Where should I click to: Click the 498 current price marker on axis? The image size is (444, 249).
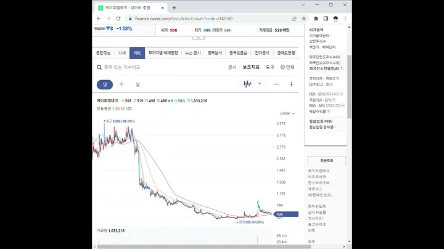286,214
